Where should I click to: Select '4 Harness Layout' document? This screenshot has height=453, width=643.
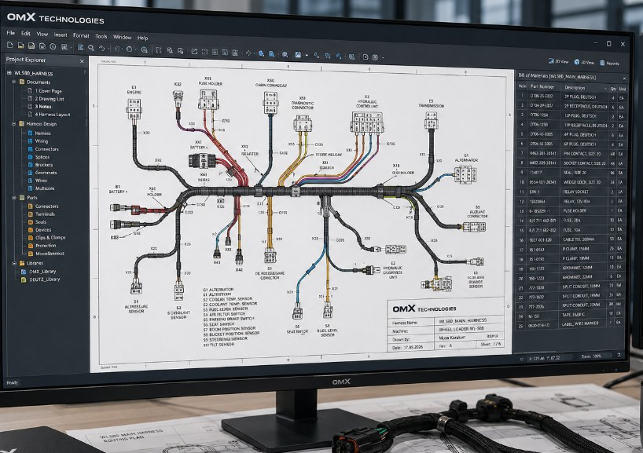coord(53,115)
